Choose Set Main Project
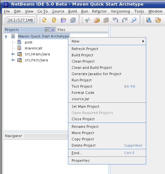The image size is (165, 174). click(x=107, y=106)
